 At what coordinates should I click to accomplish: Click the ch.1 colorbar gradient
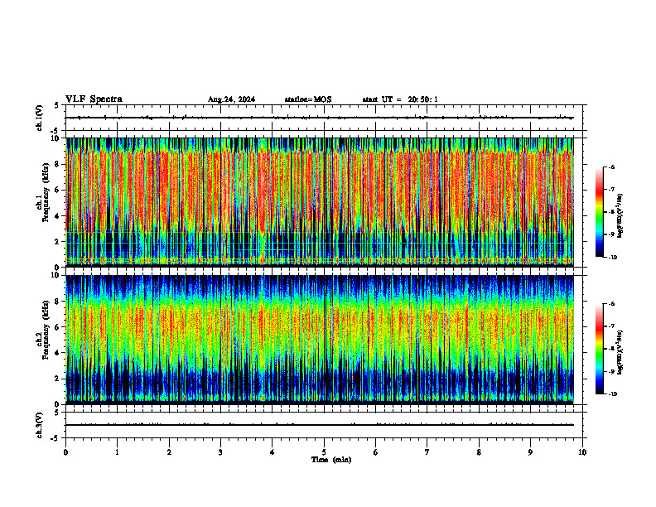600,212
